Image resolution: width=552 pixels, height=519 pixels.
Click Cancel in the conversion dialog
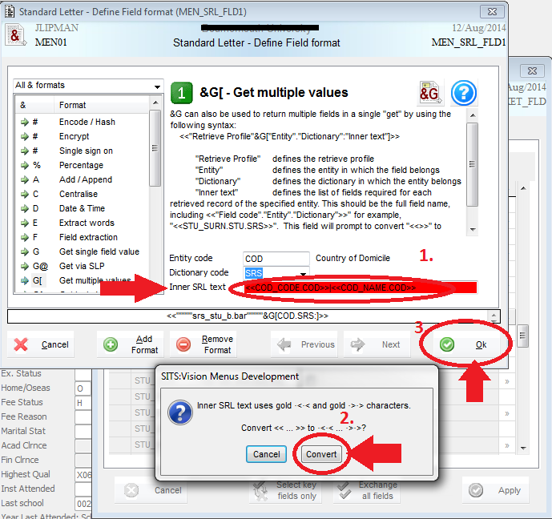point(267,454)
